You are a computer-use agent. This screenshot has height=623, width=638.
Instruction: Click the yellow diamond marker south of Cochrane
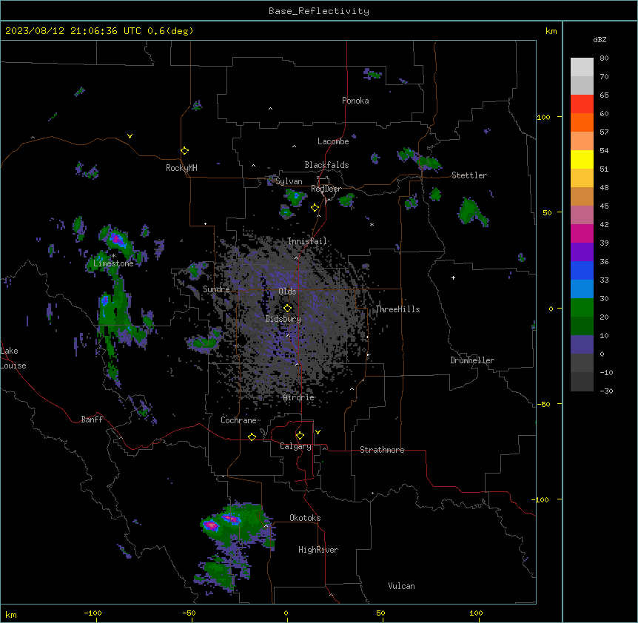(252, 437)
